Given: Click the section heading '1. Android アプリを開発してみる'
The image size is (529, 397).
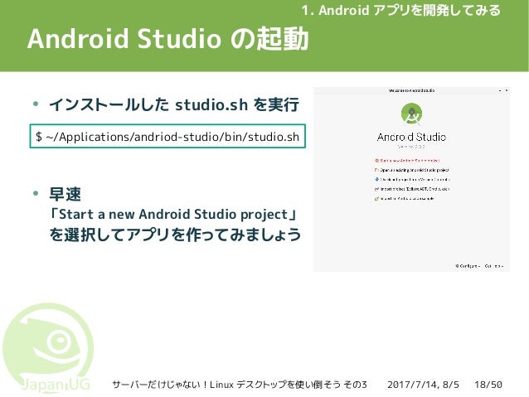Looking at the screenshot, I should [x=400, y=11].
